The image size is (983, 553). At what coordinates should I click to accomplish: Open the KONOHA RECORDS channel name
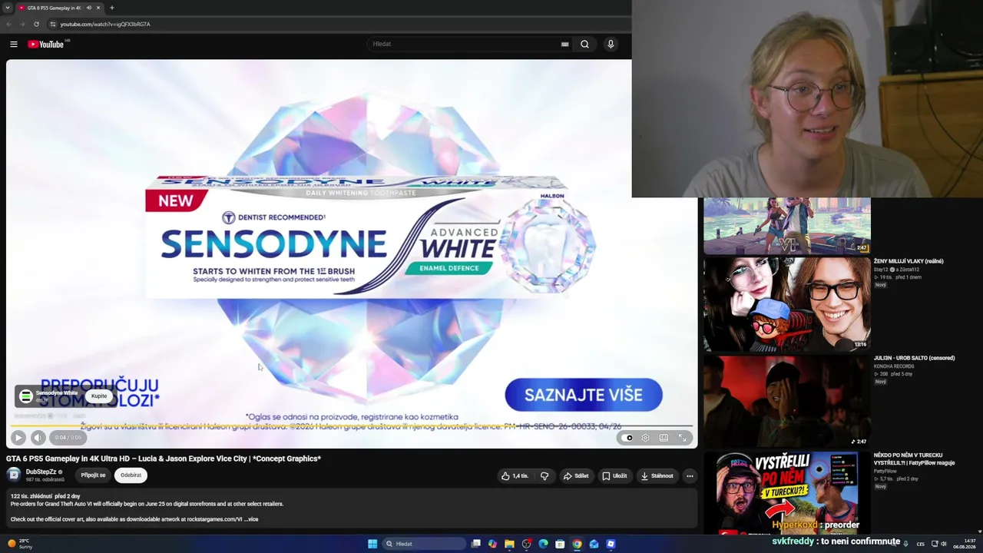click(894, 366)
